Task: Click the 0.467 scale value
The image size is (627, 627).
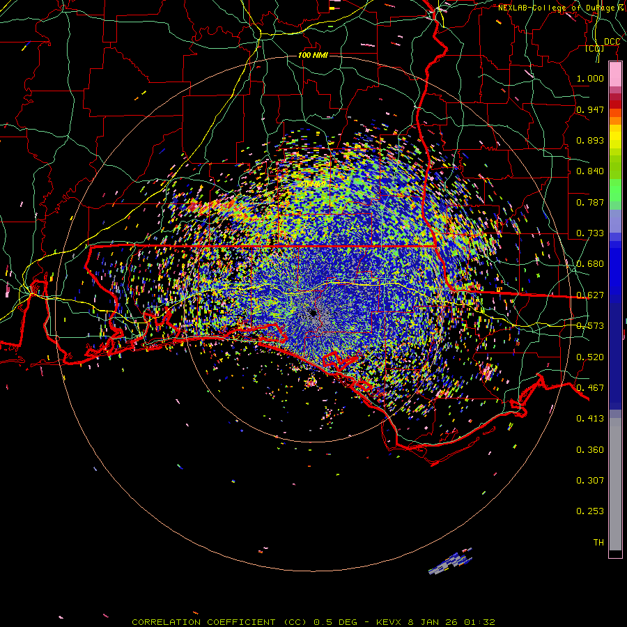Action: [590, 388]
